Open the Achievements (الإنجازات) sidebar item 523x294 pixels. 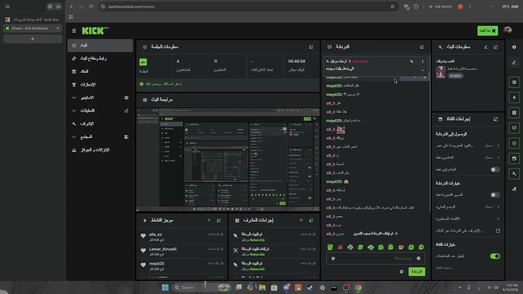point(100,85)
